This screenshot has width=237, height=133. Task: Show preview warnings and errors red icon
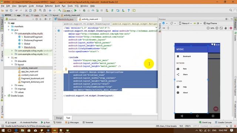pyautogui.click(x=231, y=28)
